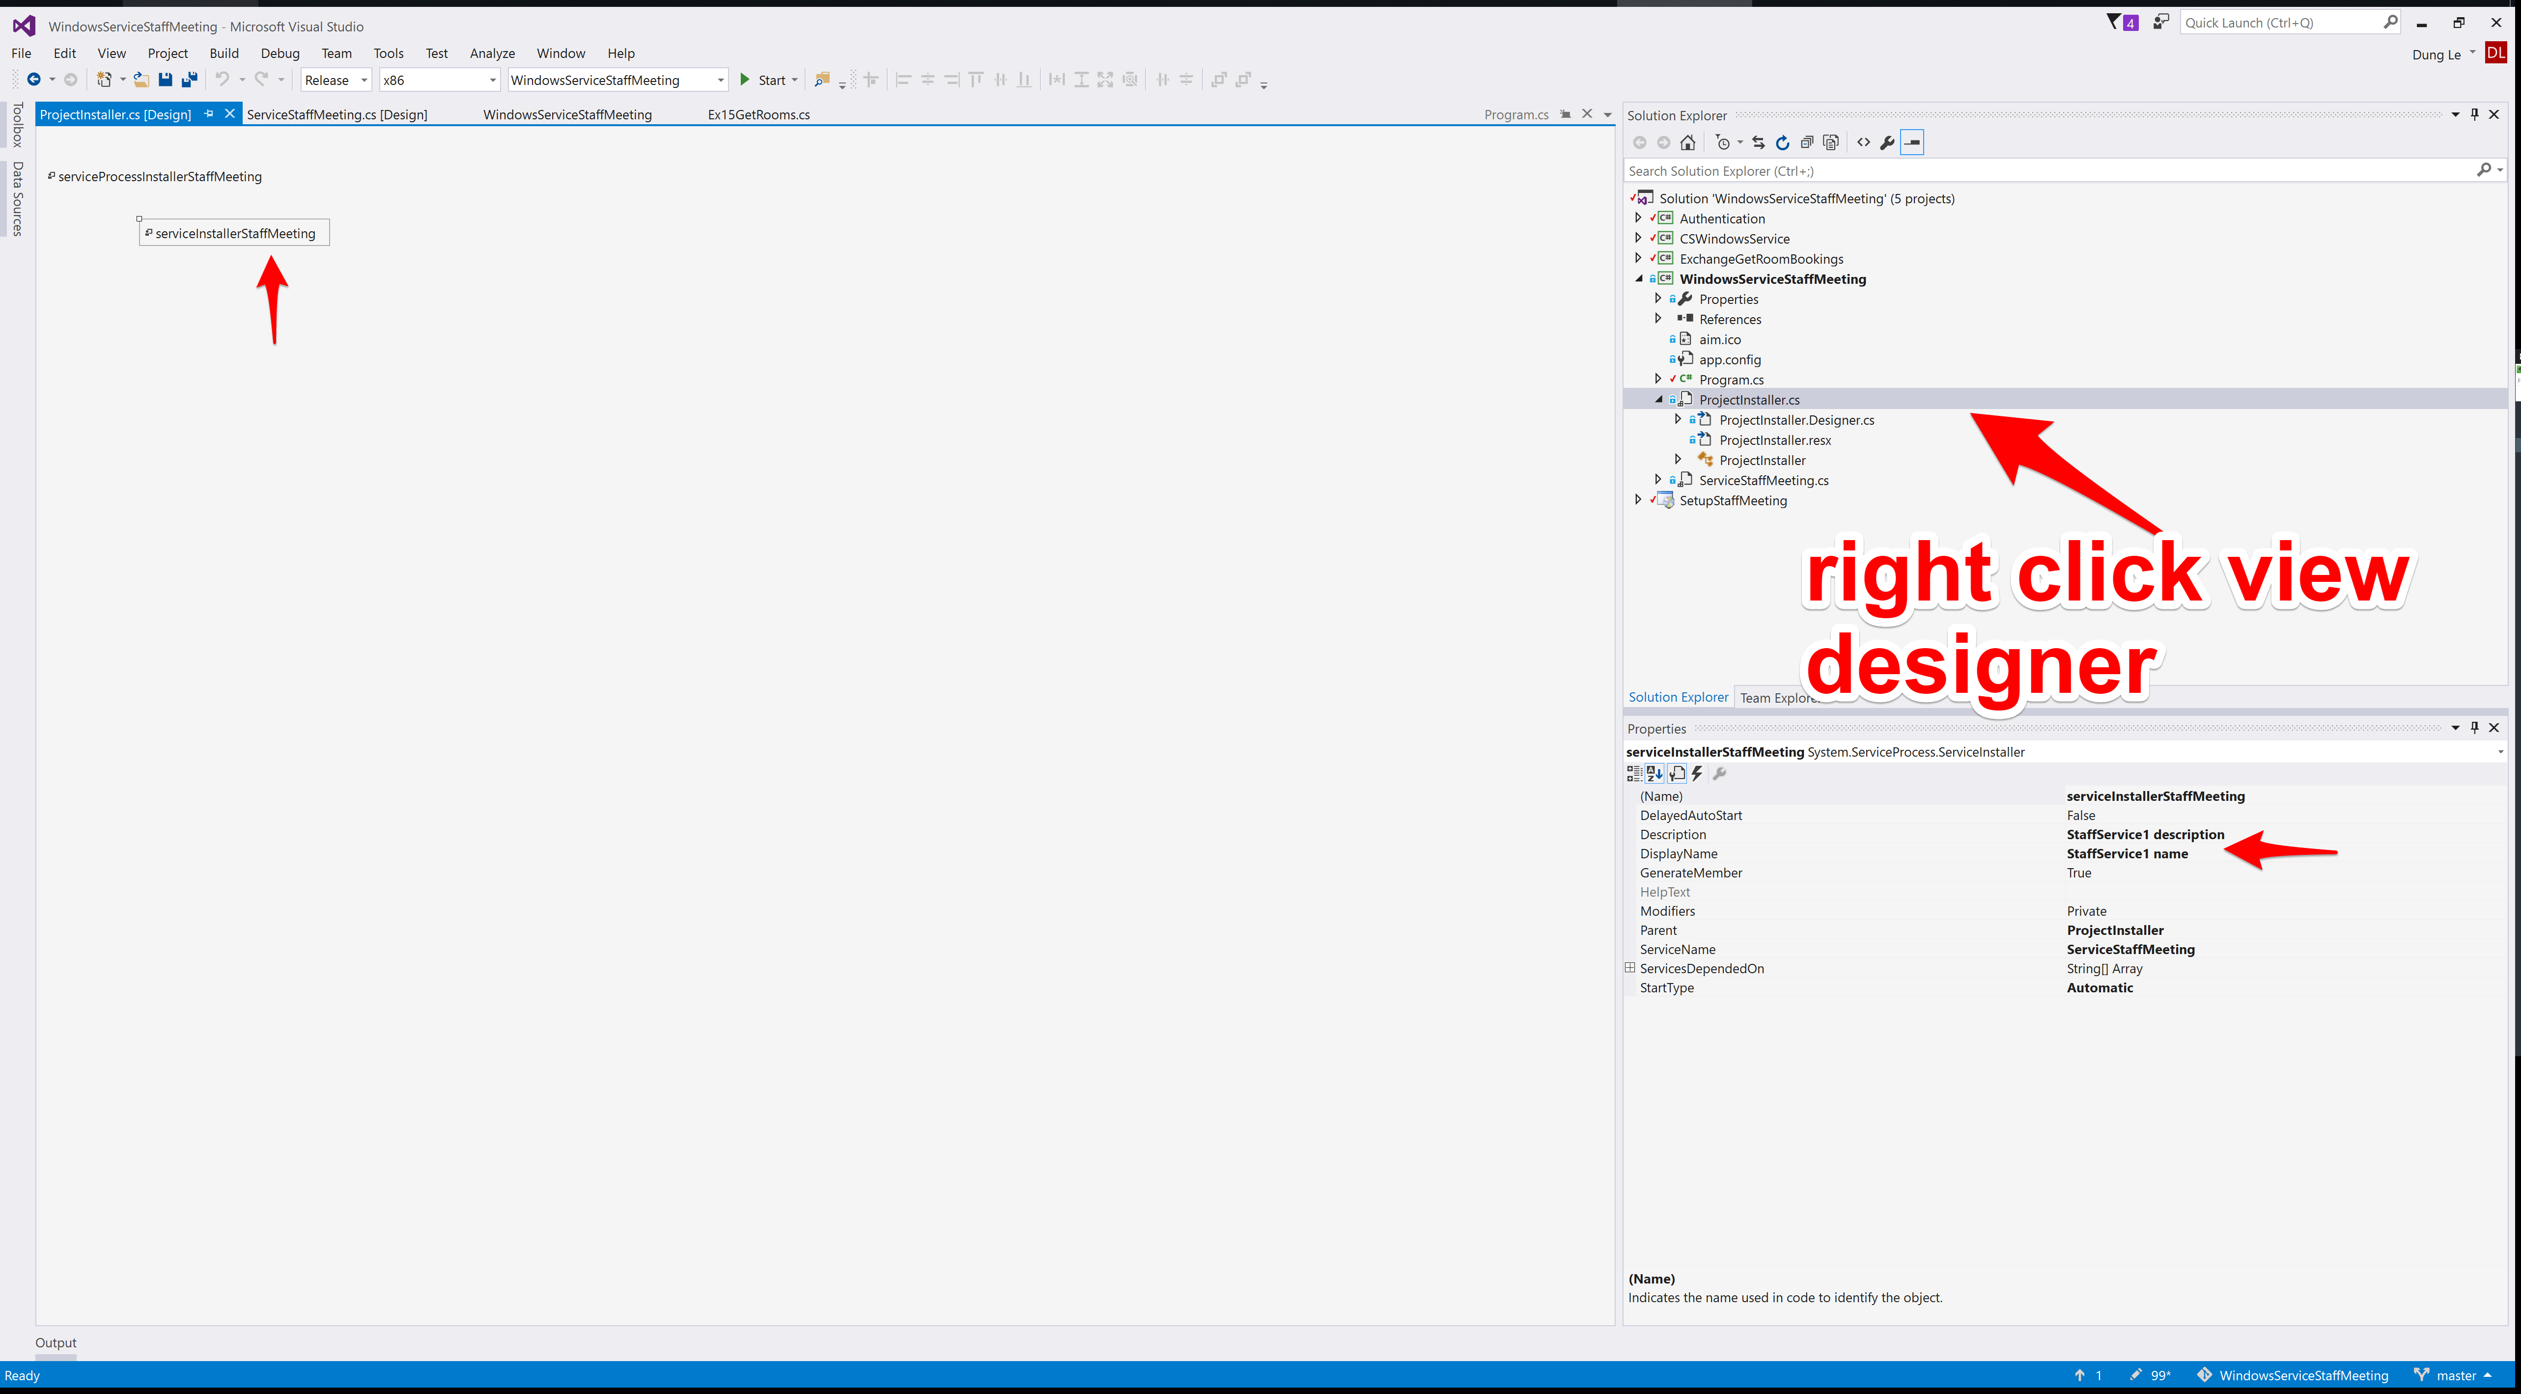Toggle Categorized view in Properties panel
This screenshot has width=2521, height=1394.
pyautogui.click(x=1634, y=774)
